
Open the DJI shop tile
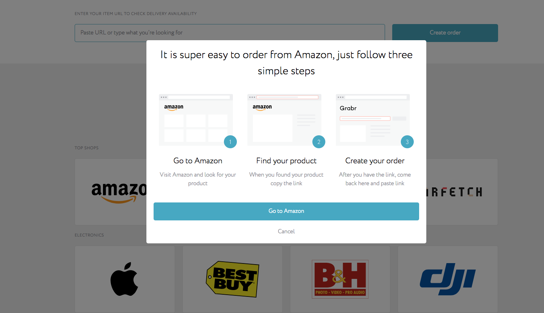[448, 279]
